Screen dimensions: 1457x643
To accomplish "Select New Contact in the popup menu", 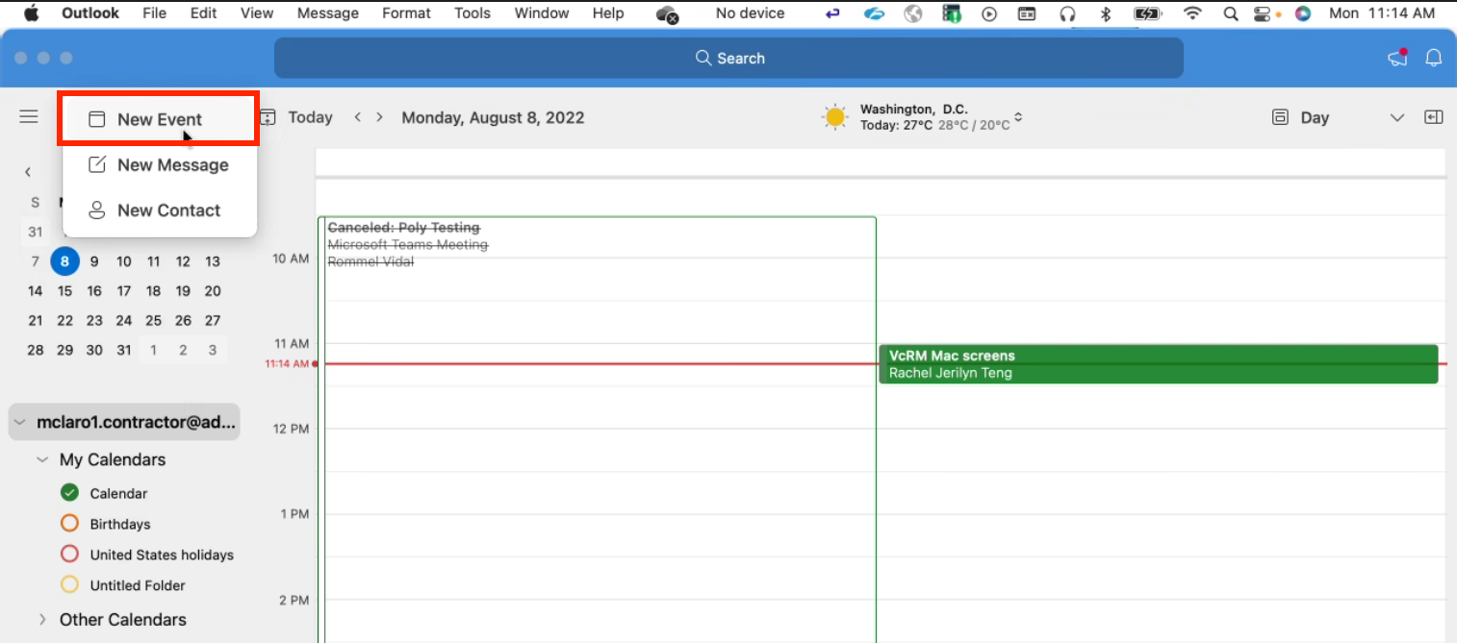I will pyautogui.click(x=160, y=210).
